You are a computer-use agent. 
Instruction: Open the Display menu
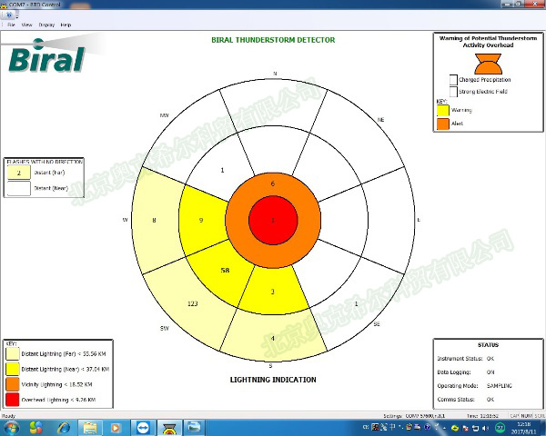[46, 25]
